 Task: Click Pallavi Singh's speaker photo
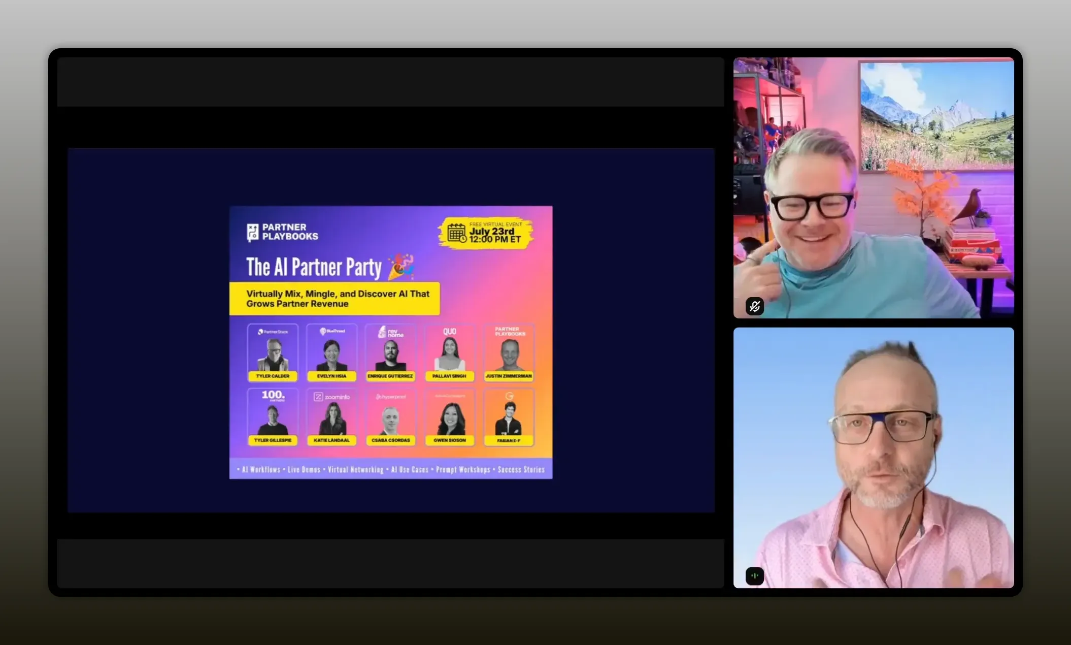[x=450, y=354]
